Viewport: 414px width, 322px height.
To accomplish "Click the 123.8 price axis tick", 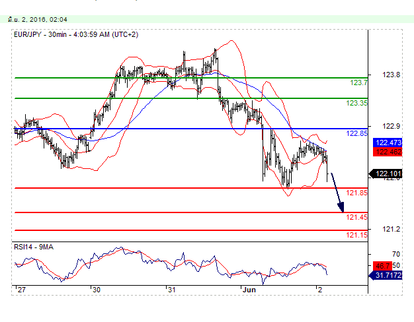I will (392, 75).
